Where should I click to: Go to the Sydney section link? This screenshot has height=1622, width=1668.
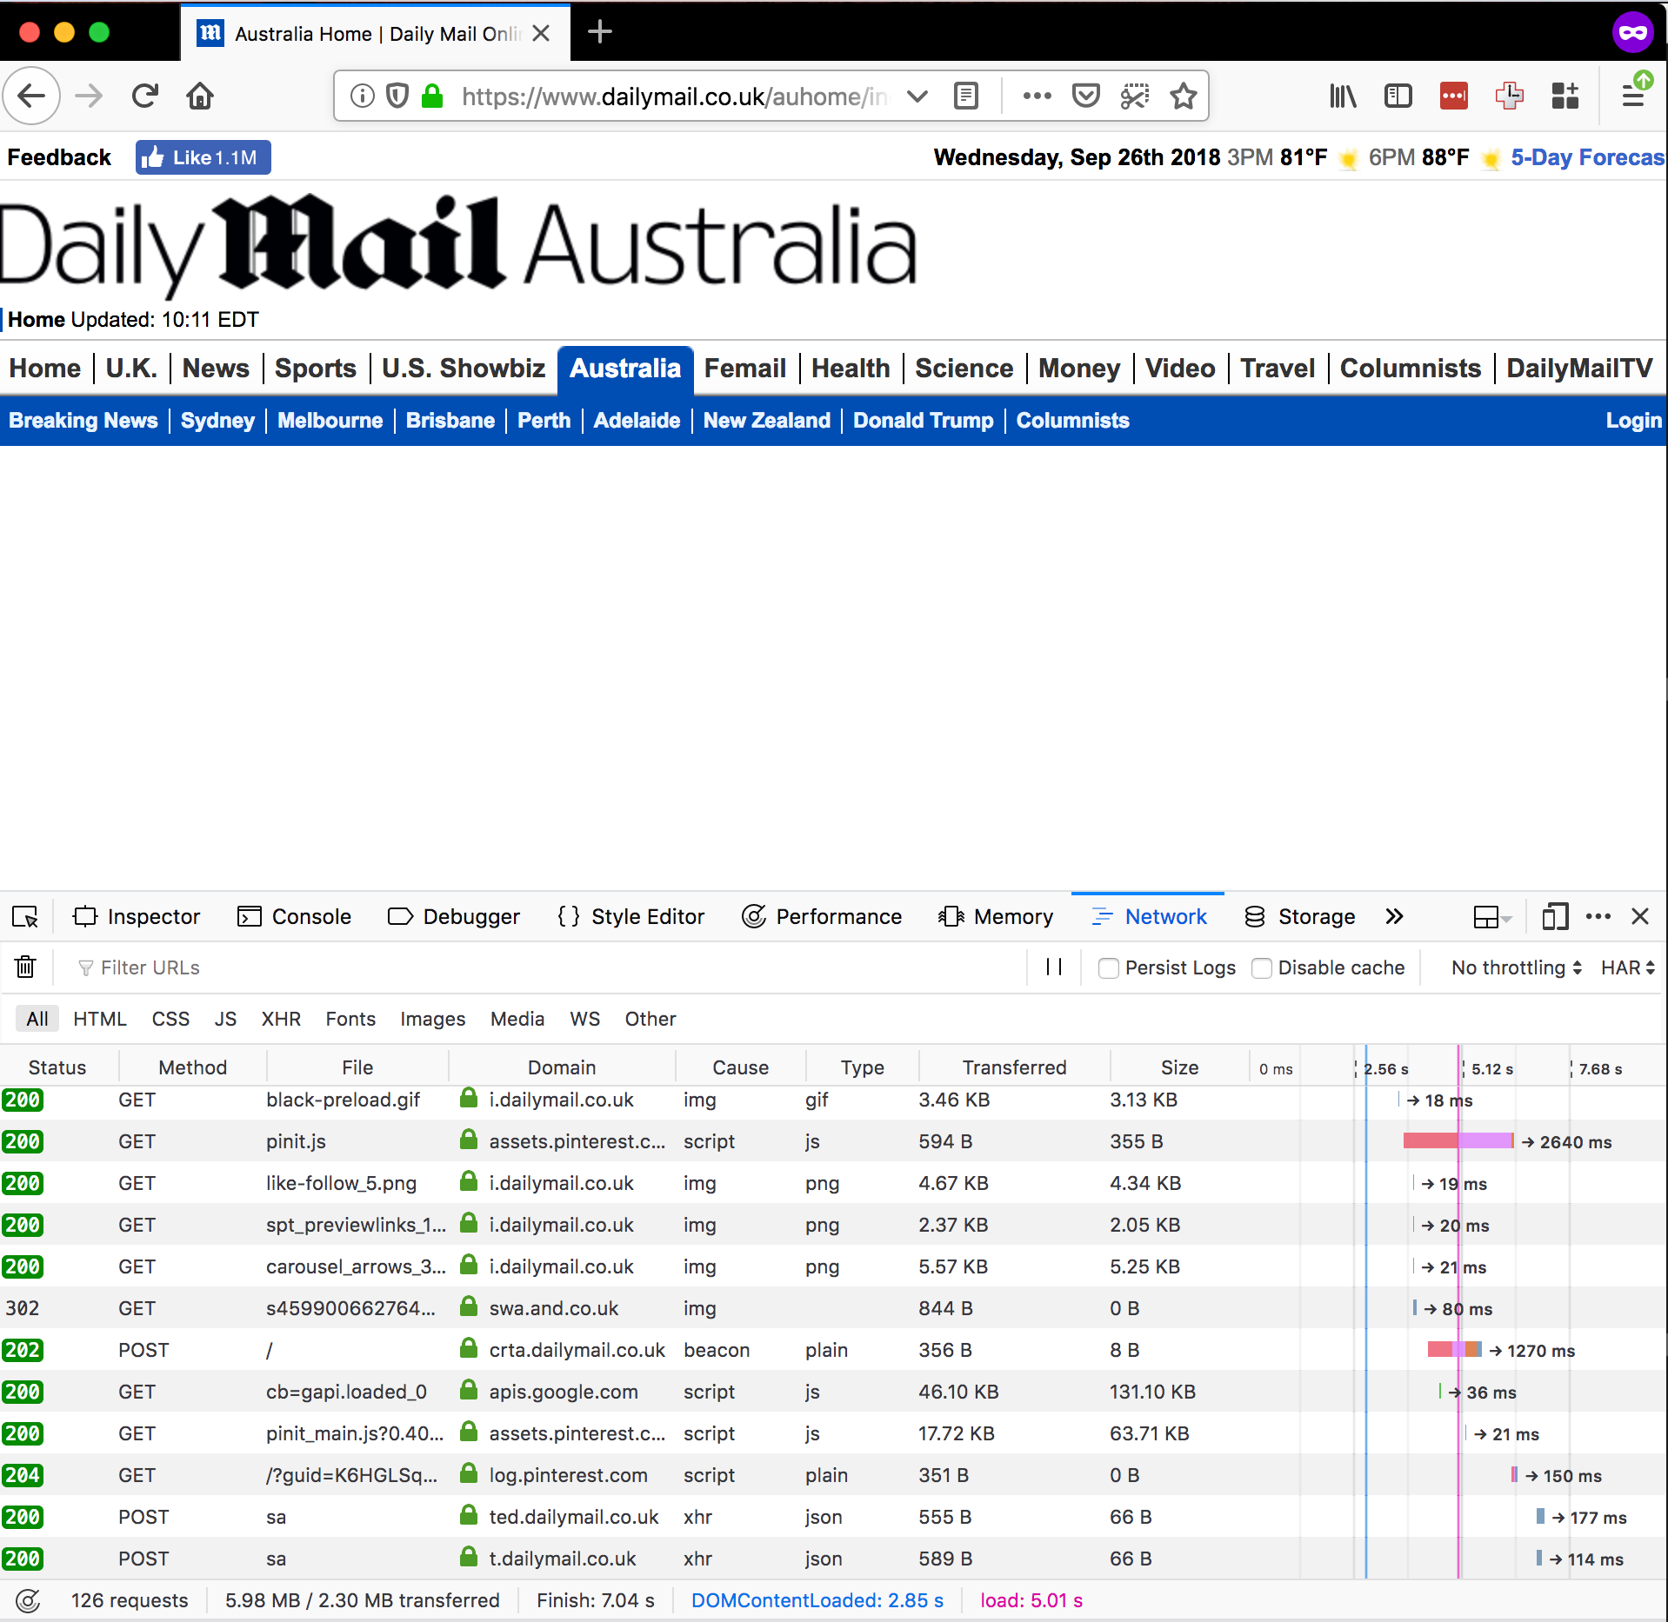217,421
